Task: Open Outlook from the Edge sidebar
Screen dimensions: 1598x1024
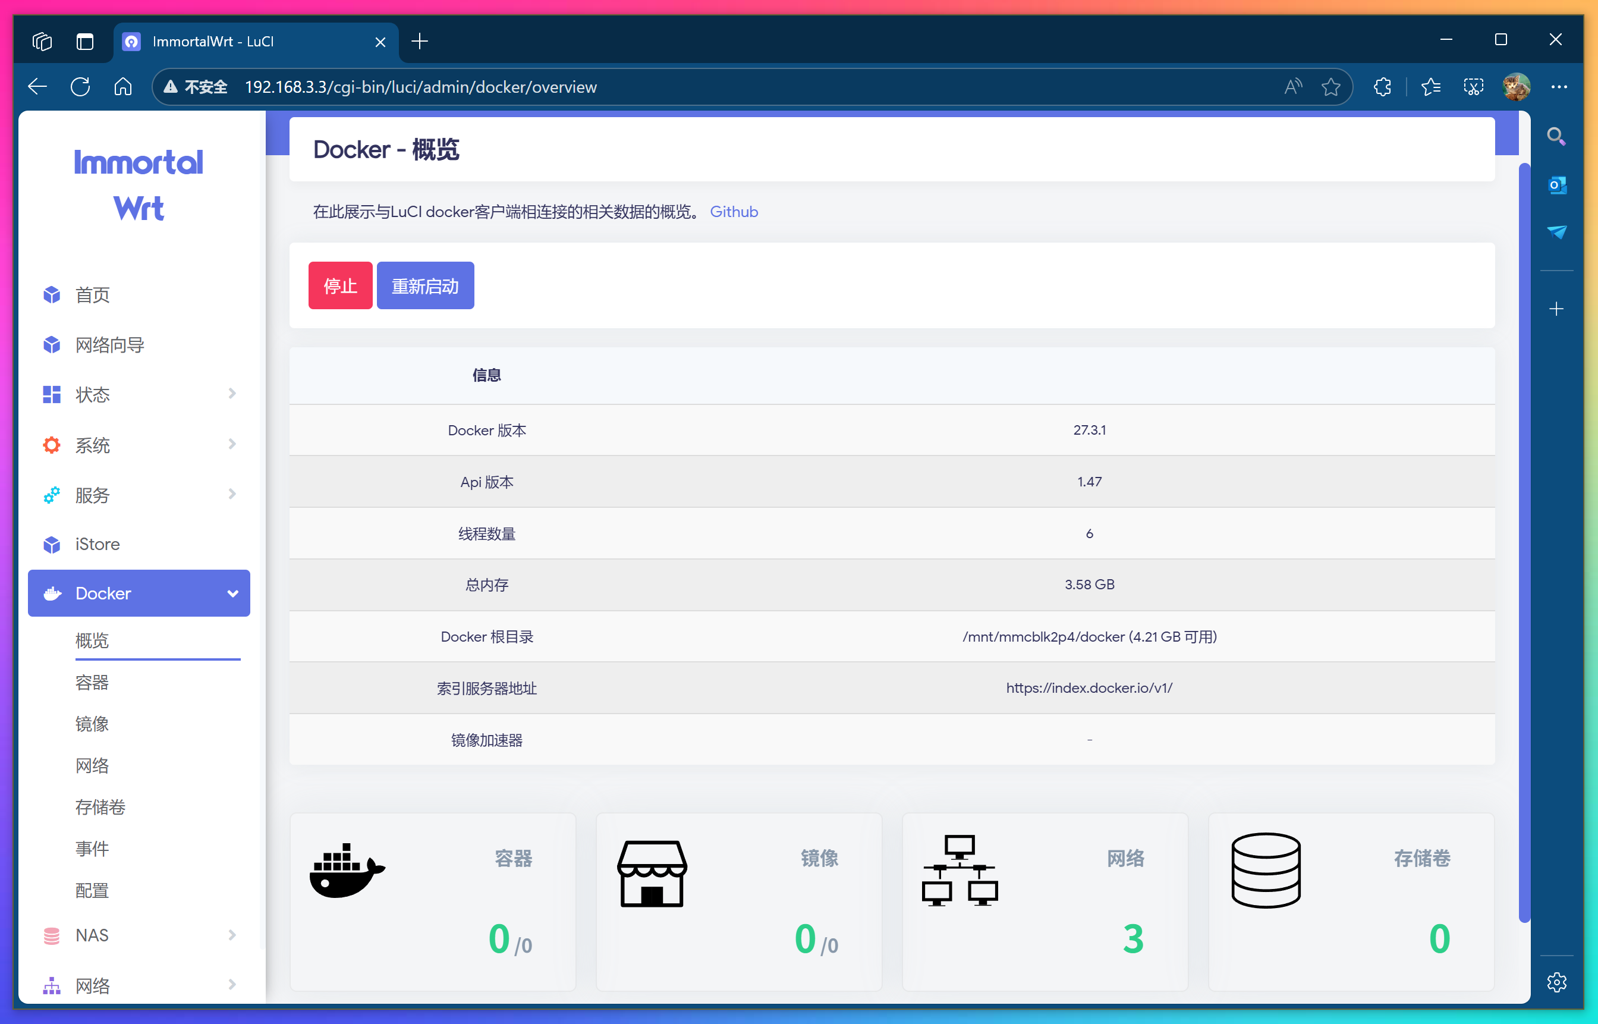Action: pos(1558,185)
